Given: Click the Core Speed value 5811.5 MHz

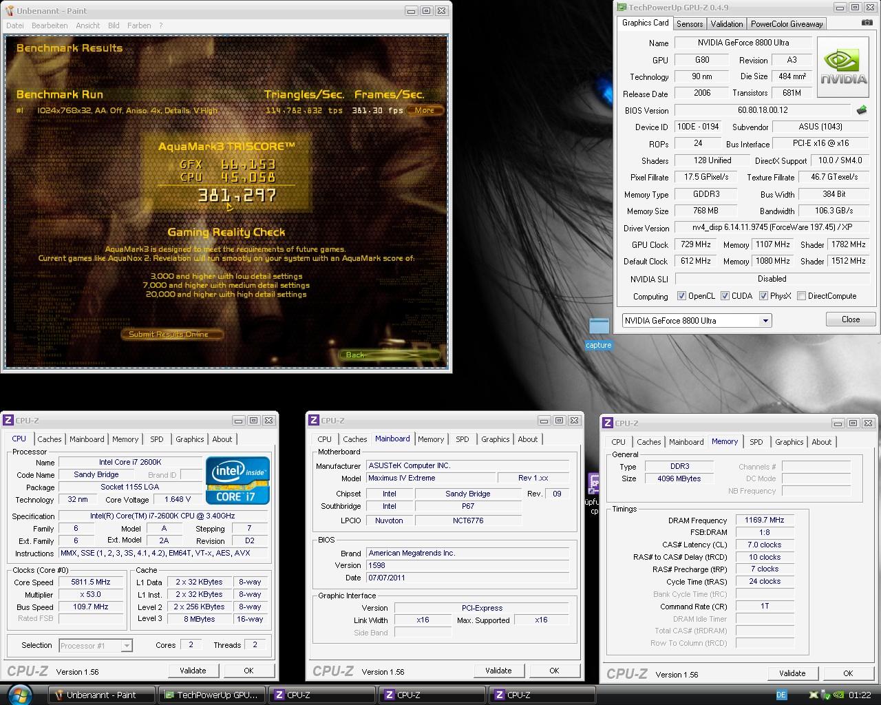Looking at the screenshot, I should [x=91, y=582].
